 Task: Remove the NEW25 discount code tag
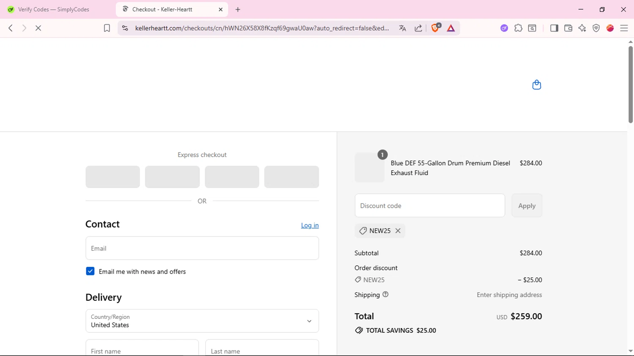tap(398, 231)
